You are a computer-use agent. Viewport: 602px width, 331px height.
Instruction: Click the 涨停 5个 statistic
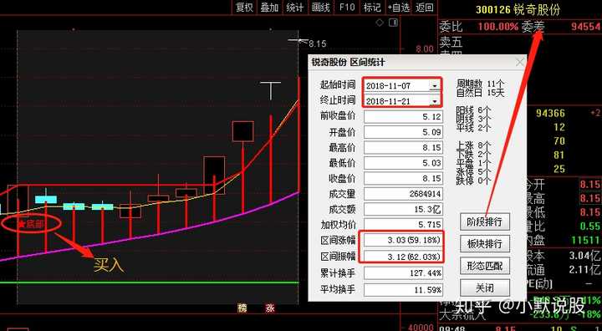473,172
